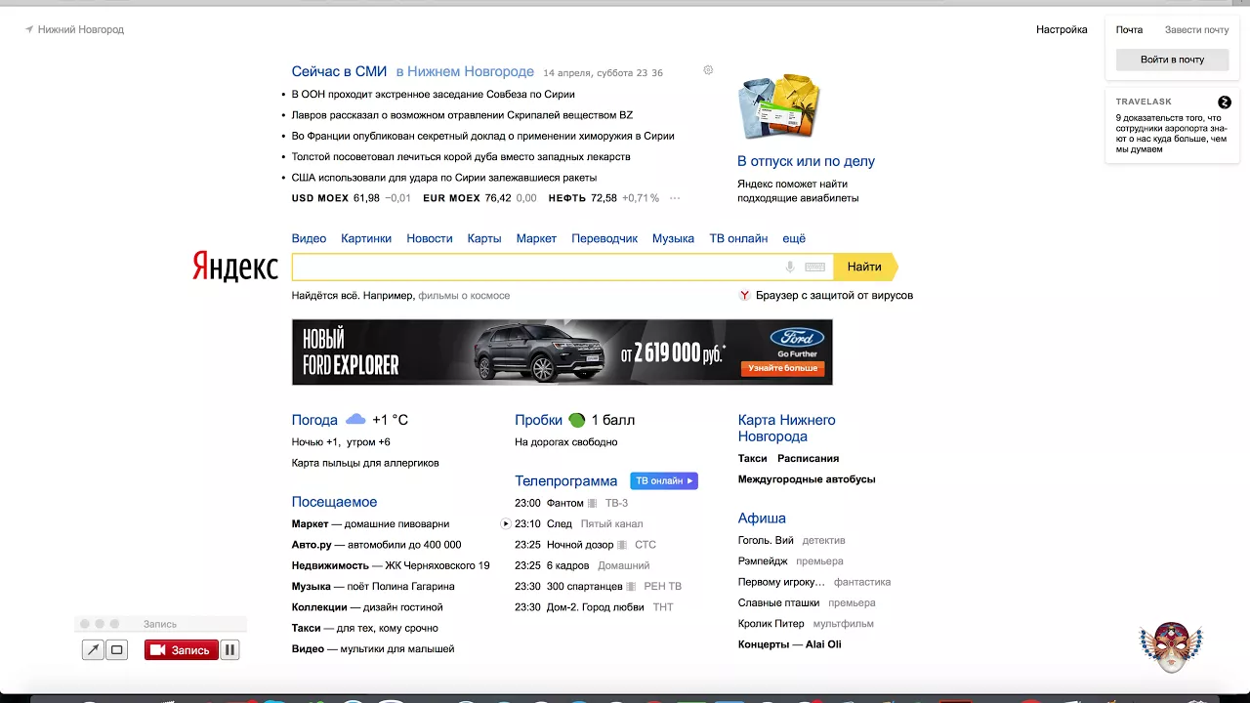1250x703 pixels.
Task: Click the Yandex Browser Y icon
Action: click(x=744, y=295)
